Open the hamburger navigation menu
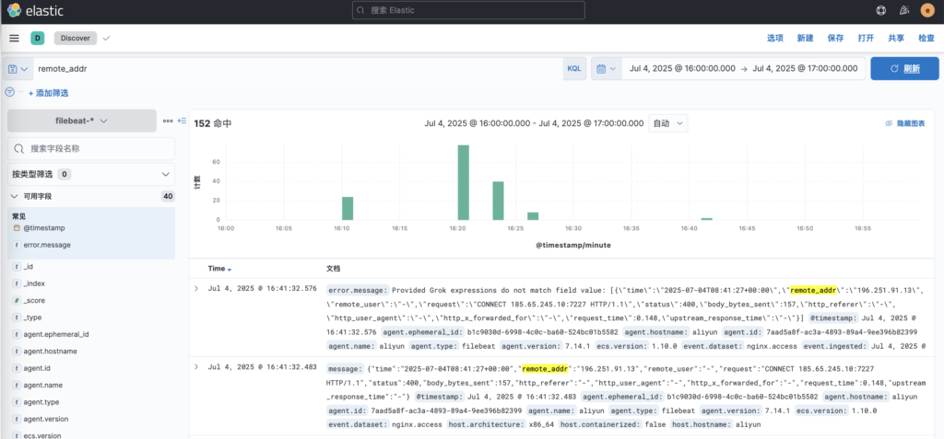944x439 pixels. point(14,38)
